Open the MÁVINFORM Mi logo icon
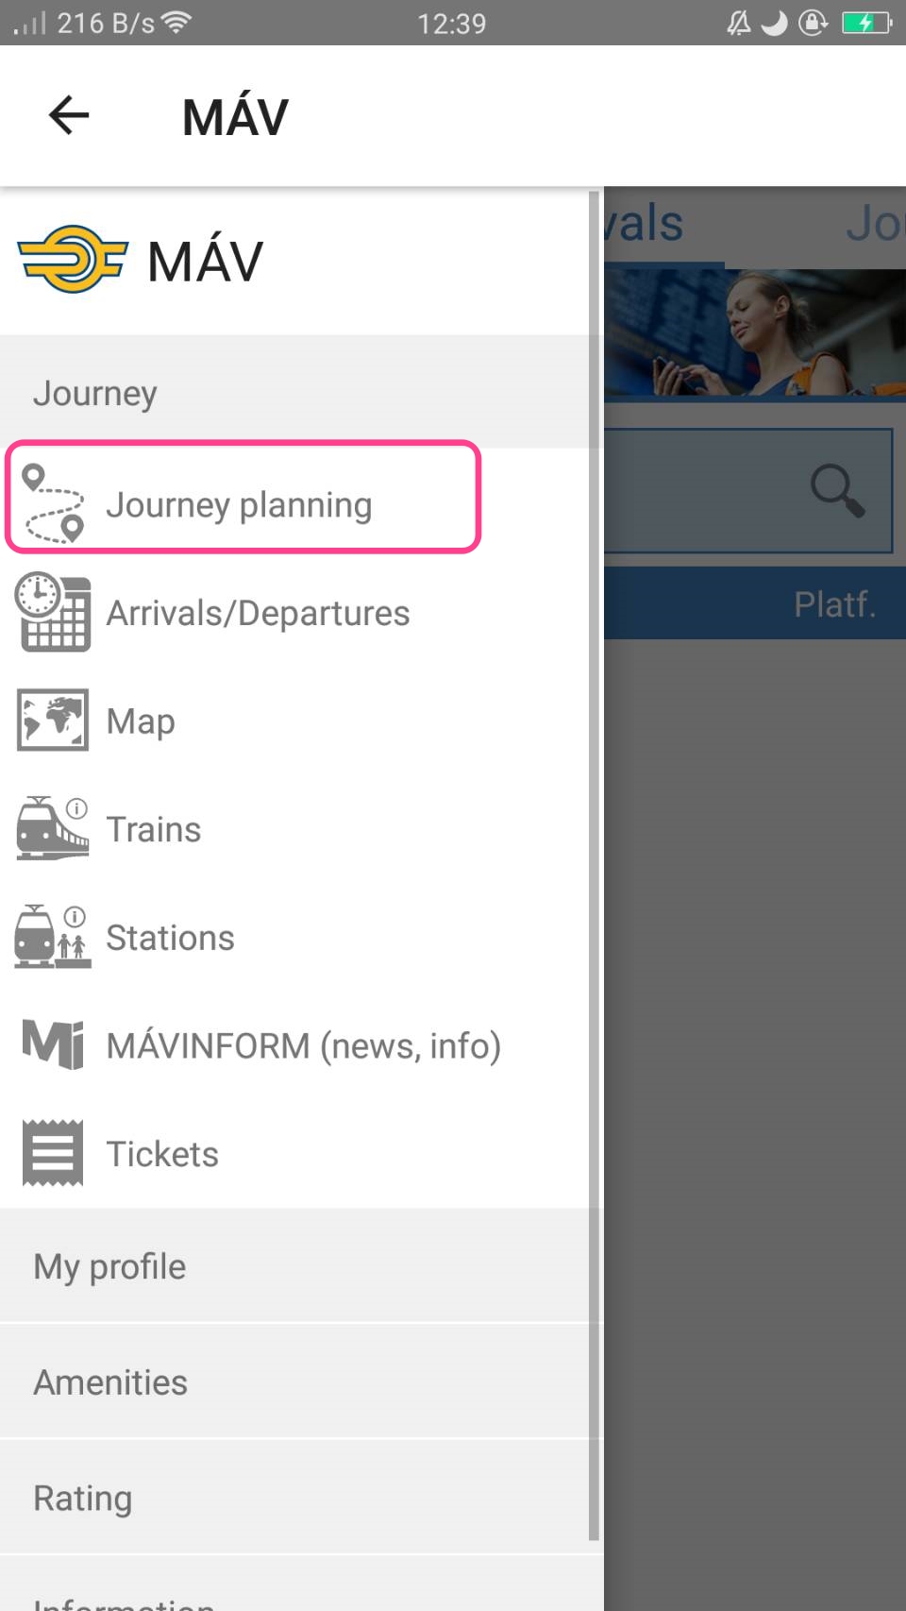The height and width of the screenshot is (1611, 906). tap(53, 1044)
